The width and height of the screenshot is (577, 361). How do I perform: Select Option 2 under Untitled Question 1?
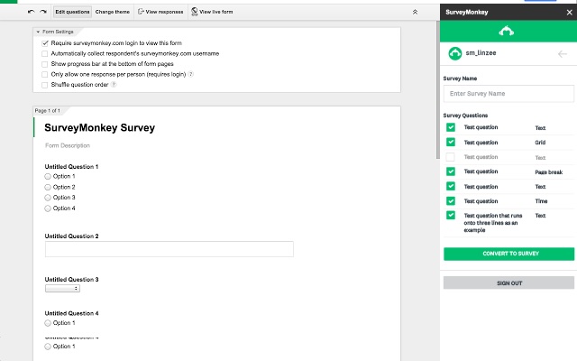(x=48, y=187)
